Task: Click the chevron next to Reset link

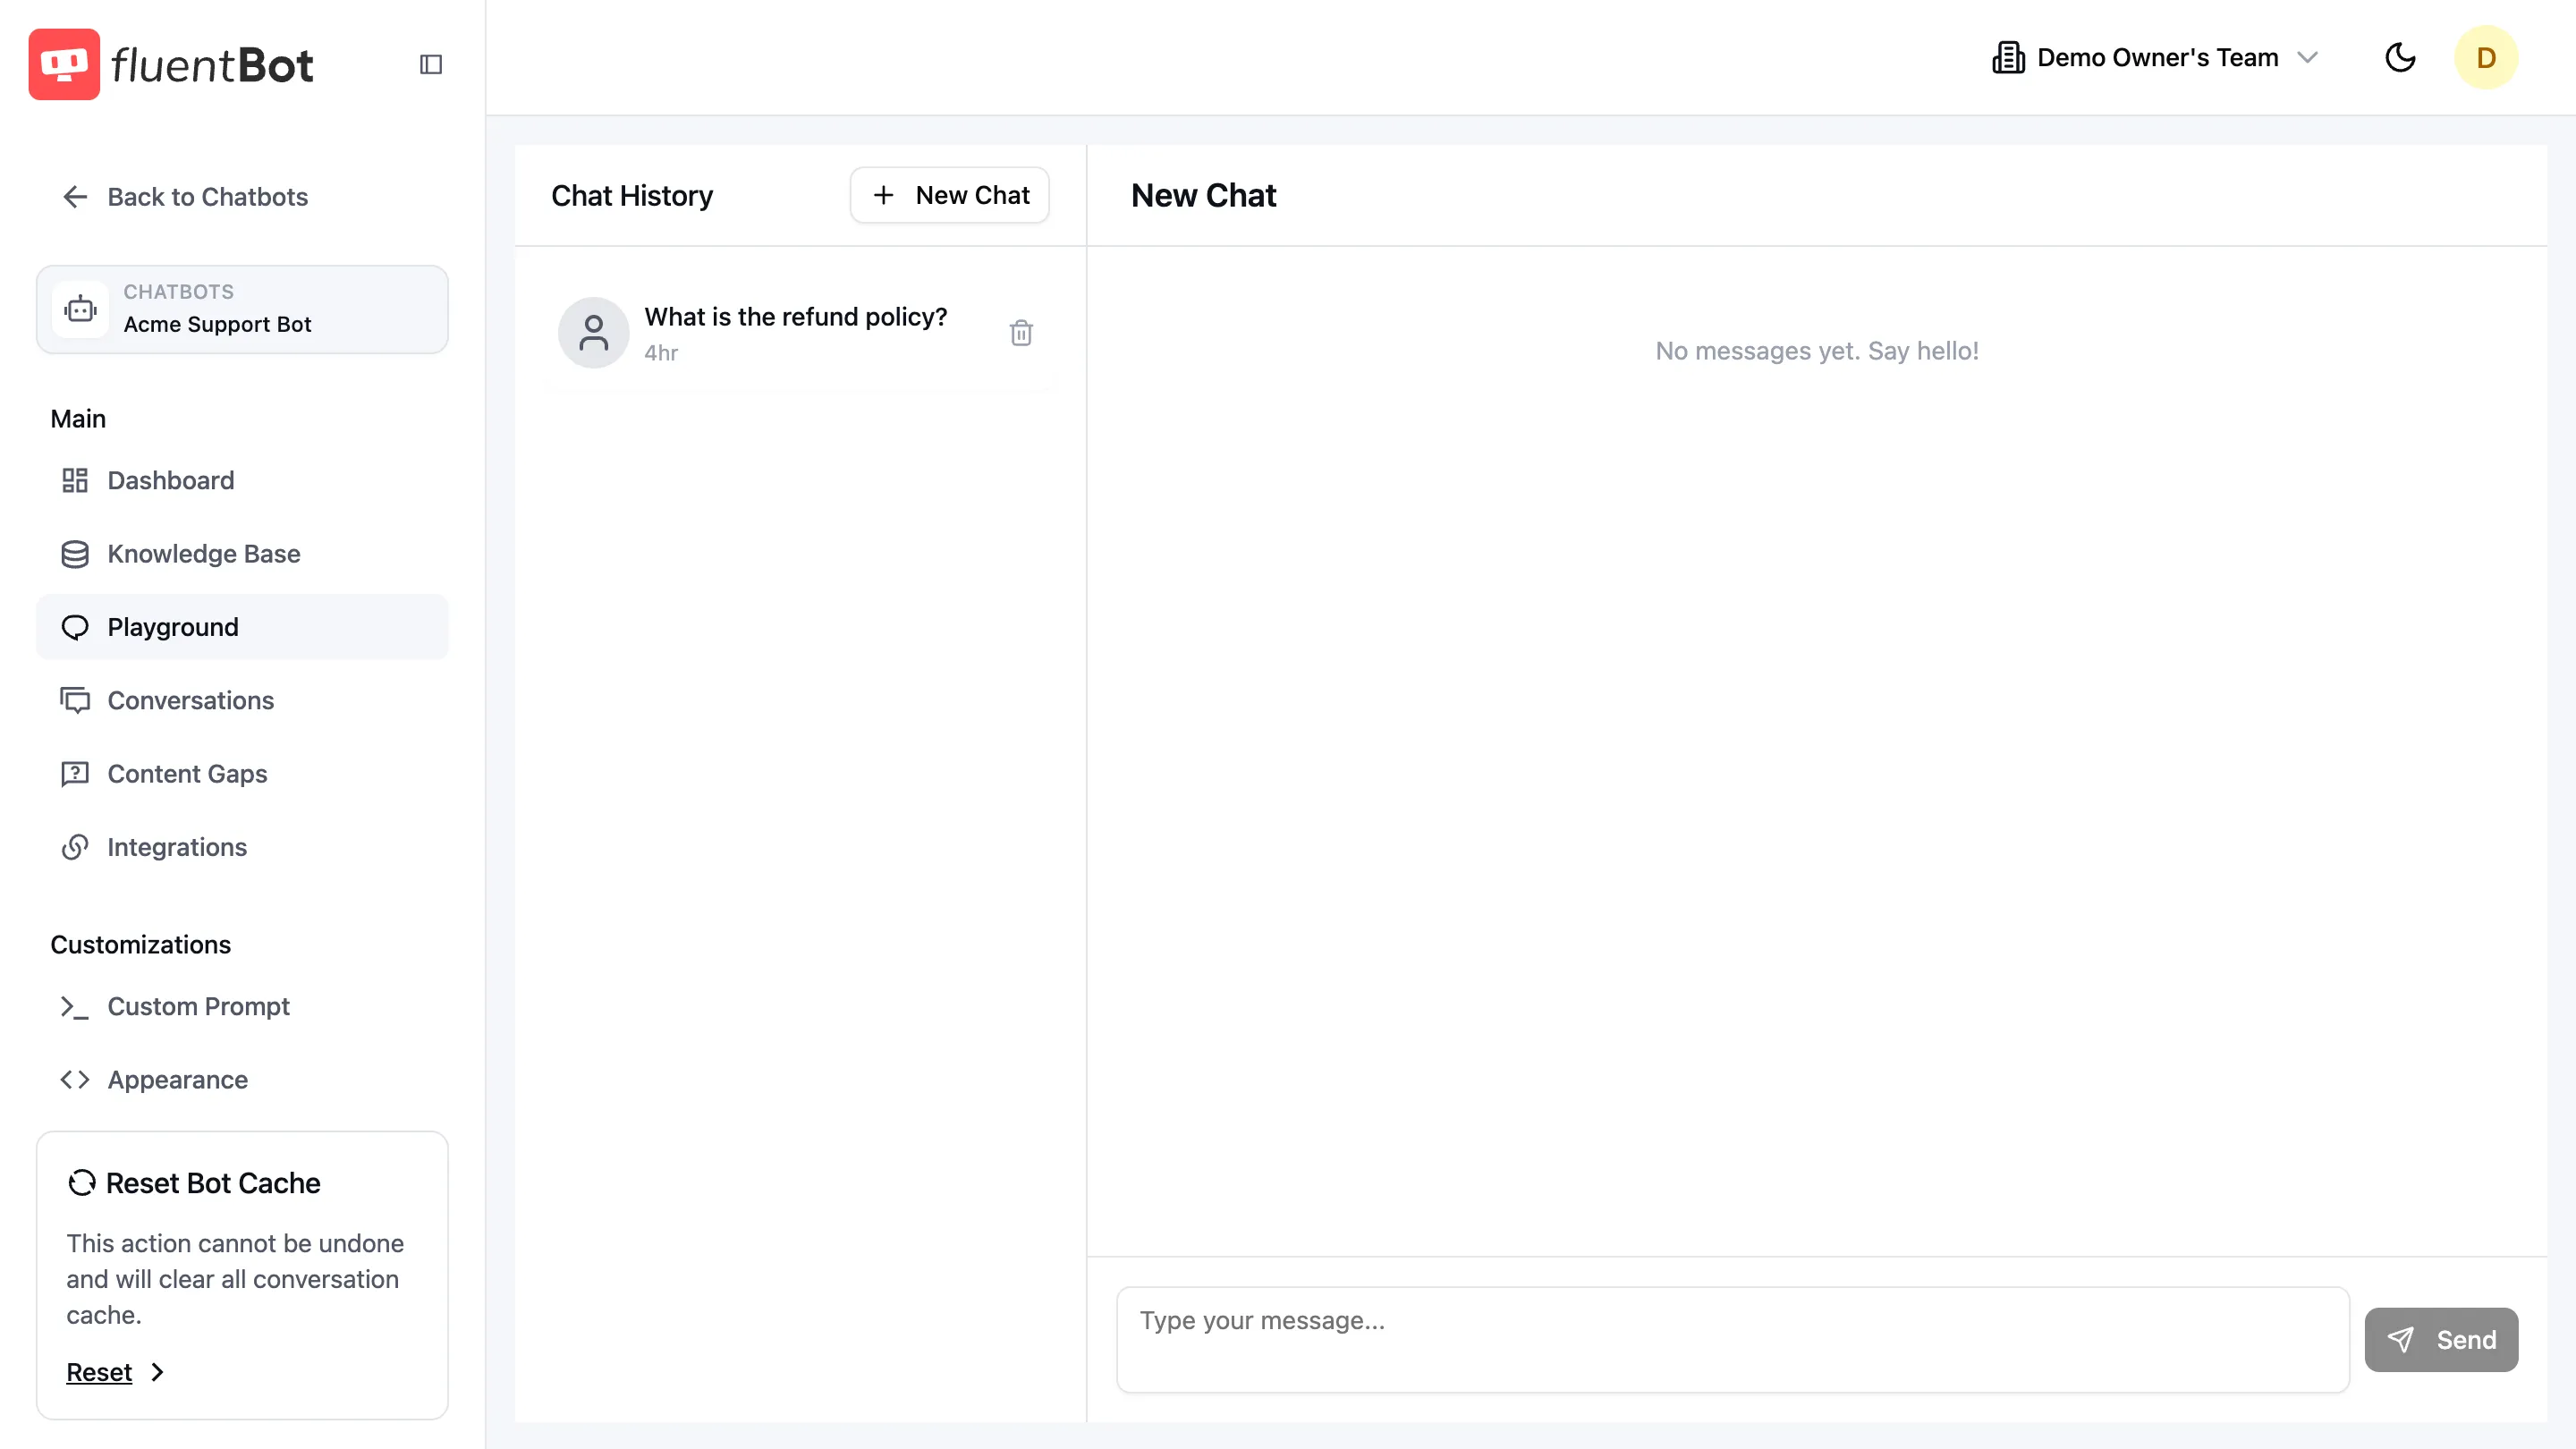Action: (x=157, y=1373)
